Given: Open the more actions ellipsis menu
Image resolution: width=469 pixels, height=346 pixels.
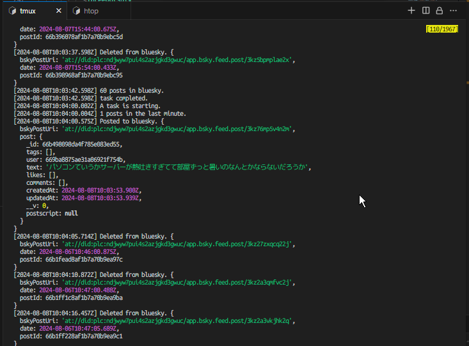Looking at the screenshot, I should click(x=453, y=11).
